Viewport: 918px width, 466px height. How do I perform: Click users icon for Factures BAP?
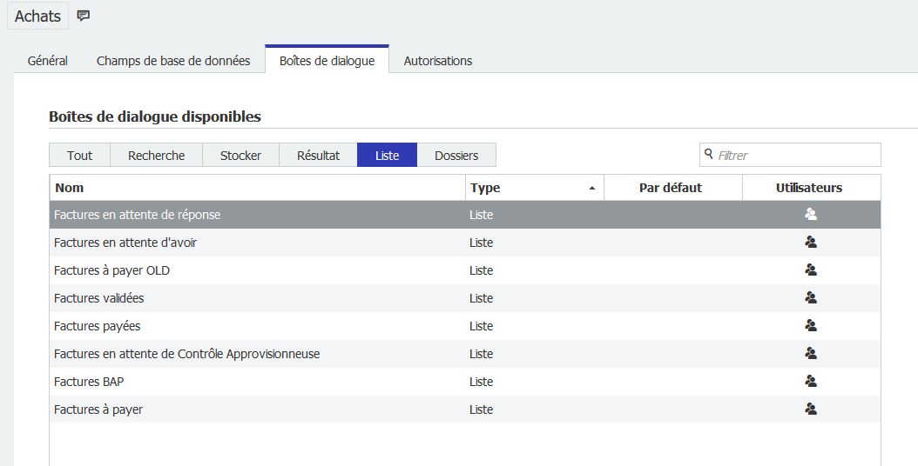pos(811,382)
